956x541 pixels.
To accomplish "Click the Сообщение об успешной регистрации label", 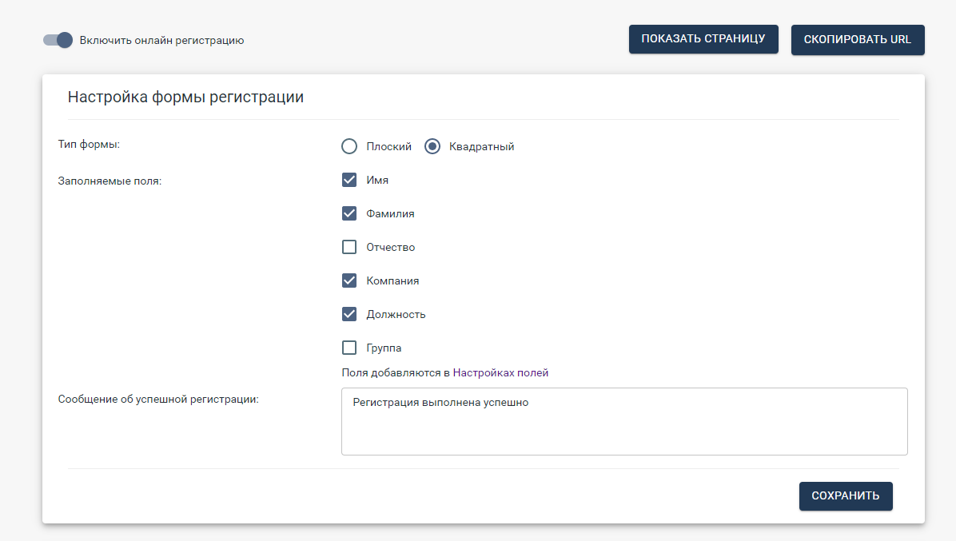I will click(x=158, y=399).
